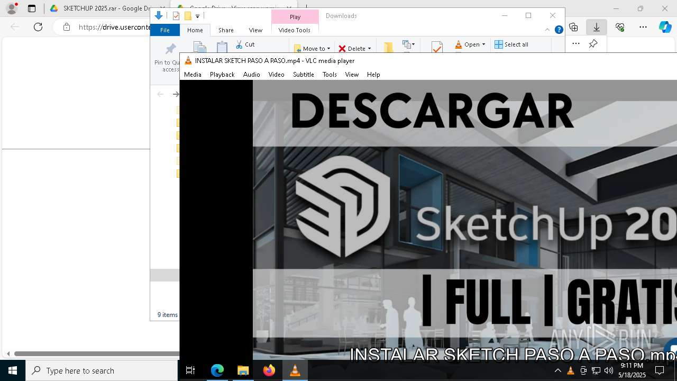Viewport: 677px width, 381px height.
Task: Click Select all in Explorer ribbon
Action: point(511,44)
